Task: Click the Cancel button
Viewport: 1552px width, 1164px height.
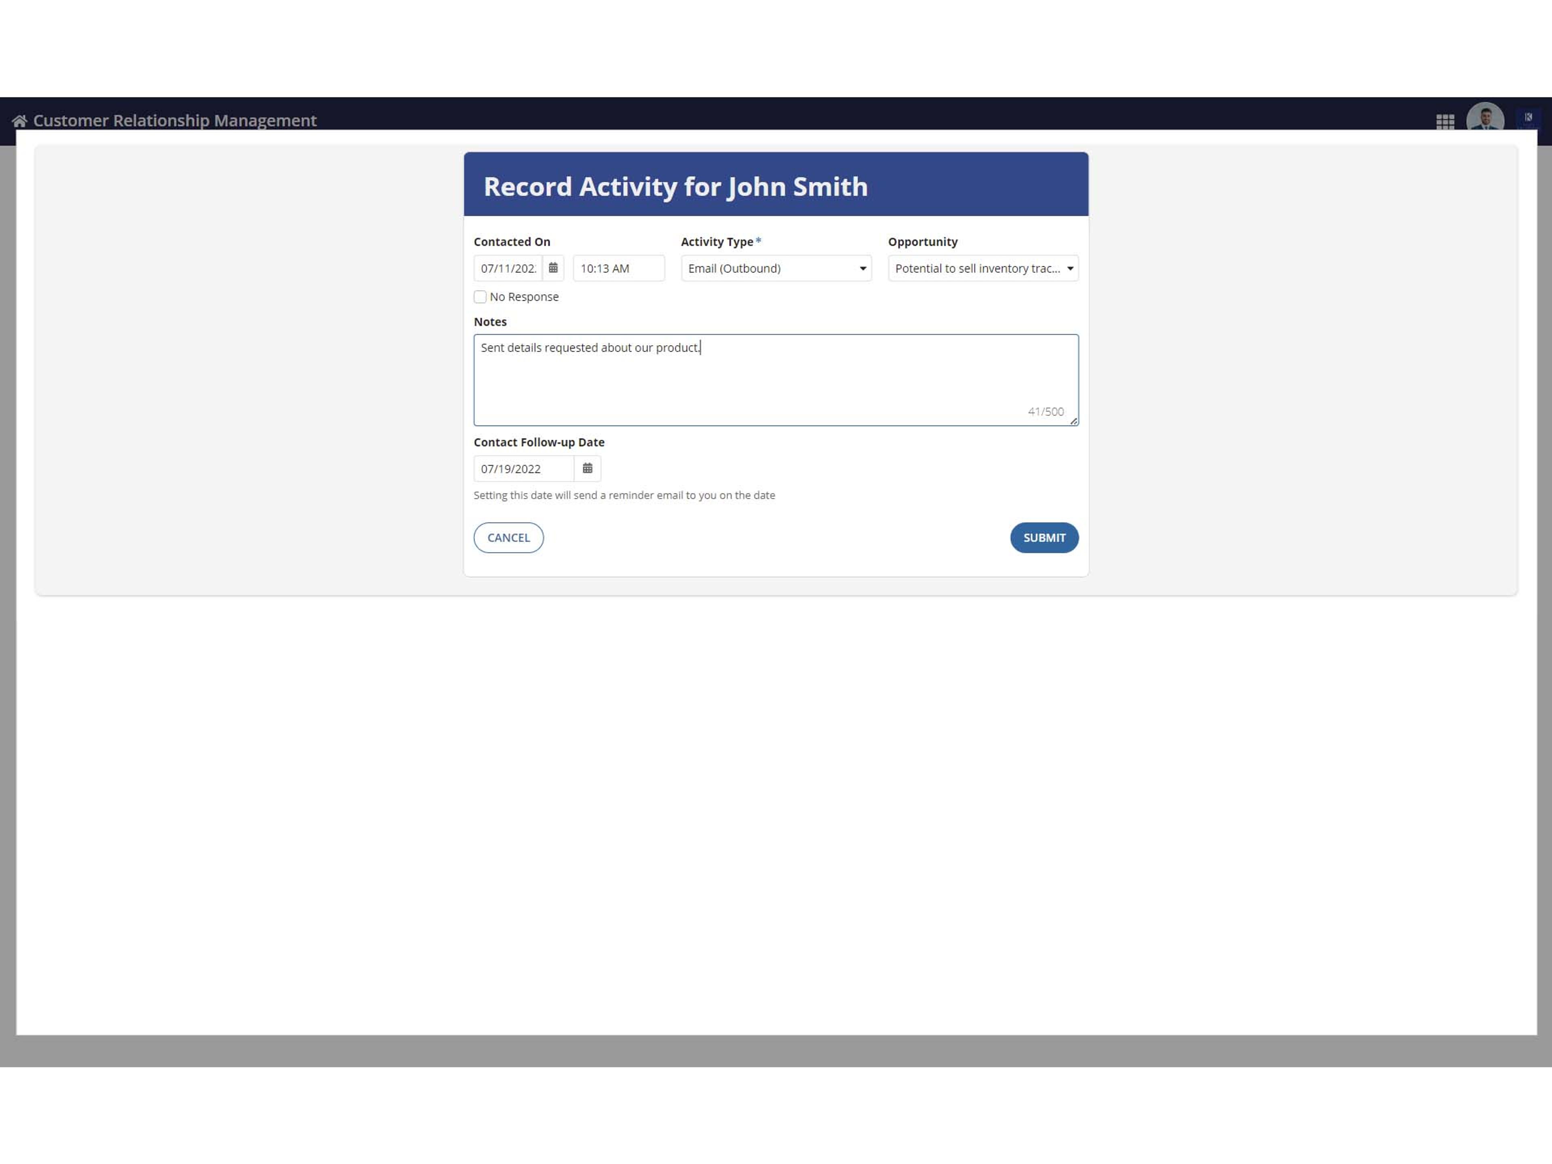Action: pos(509,538)
